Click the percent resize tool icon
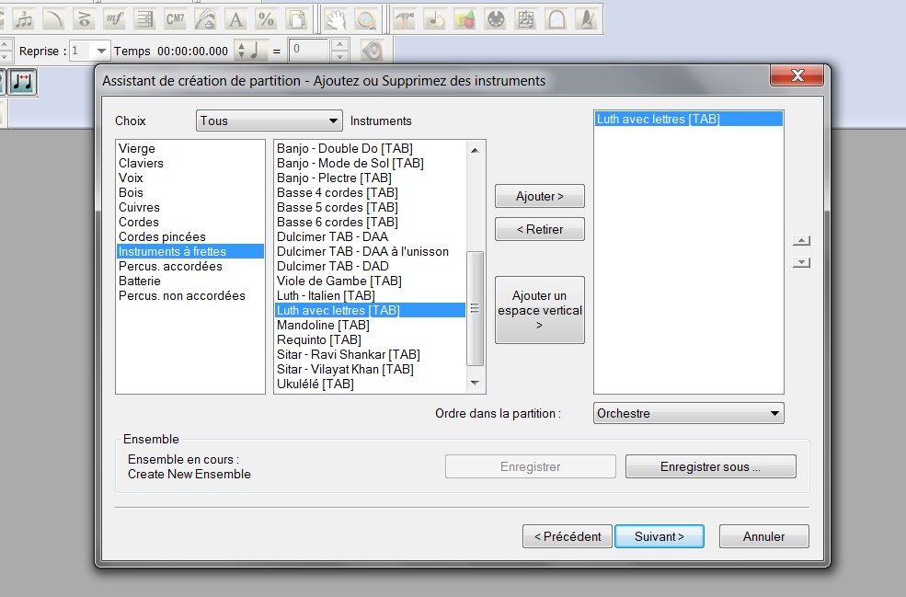The image size is (906, 597). pos(266,17)
